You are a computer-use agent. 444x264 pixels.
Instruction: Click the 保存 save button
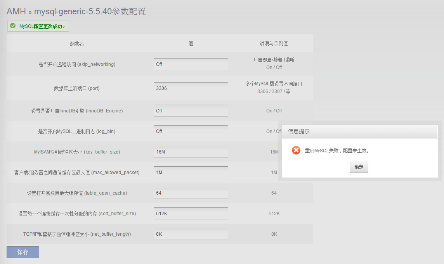click(23, 252)
